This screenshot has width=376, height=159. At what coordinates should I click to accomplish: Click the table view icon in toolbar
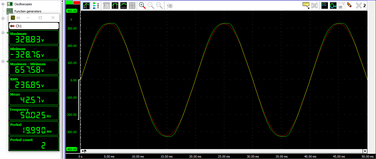click(x=106, y=6)
